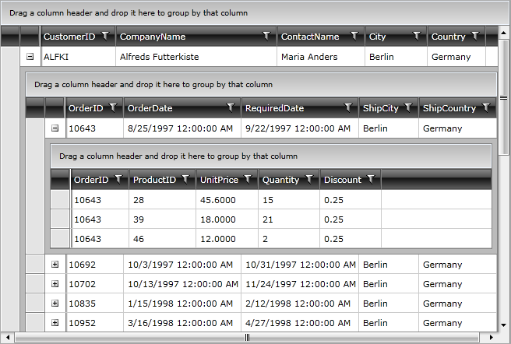Click the ContactName filter funnel icon
This screenshot has width=511, height=344.
(x=355, y=36)
